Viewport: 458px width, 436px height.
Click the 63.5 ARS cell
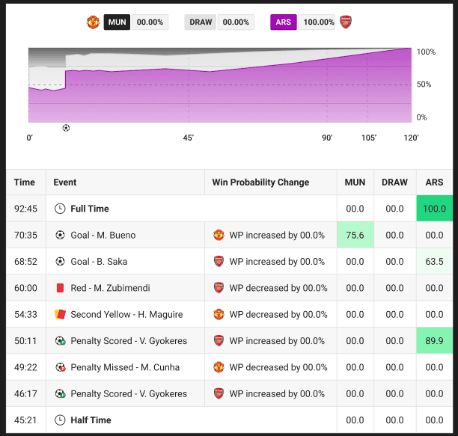[x=434, y=261]
